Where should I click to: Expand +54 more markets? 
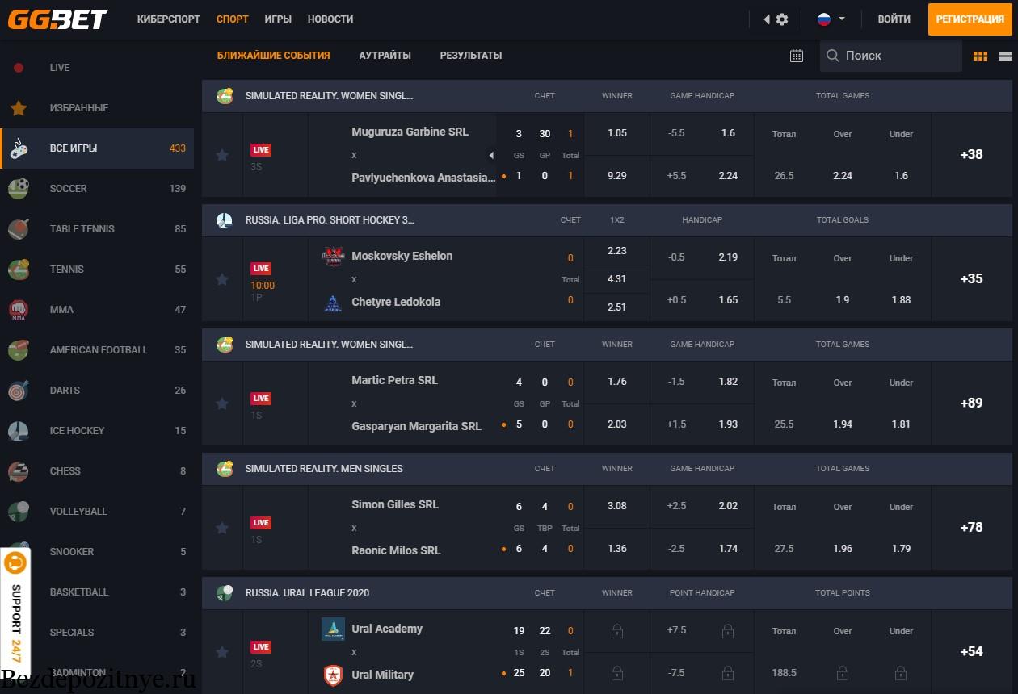(x=971, y=652)
